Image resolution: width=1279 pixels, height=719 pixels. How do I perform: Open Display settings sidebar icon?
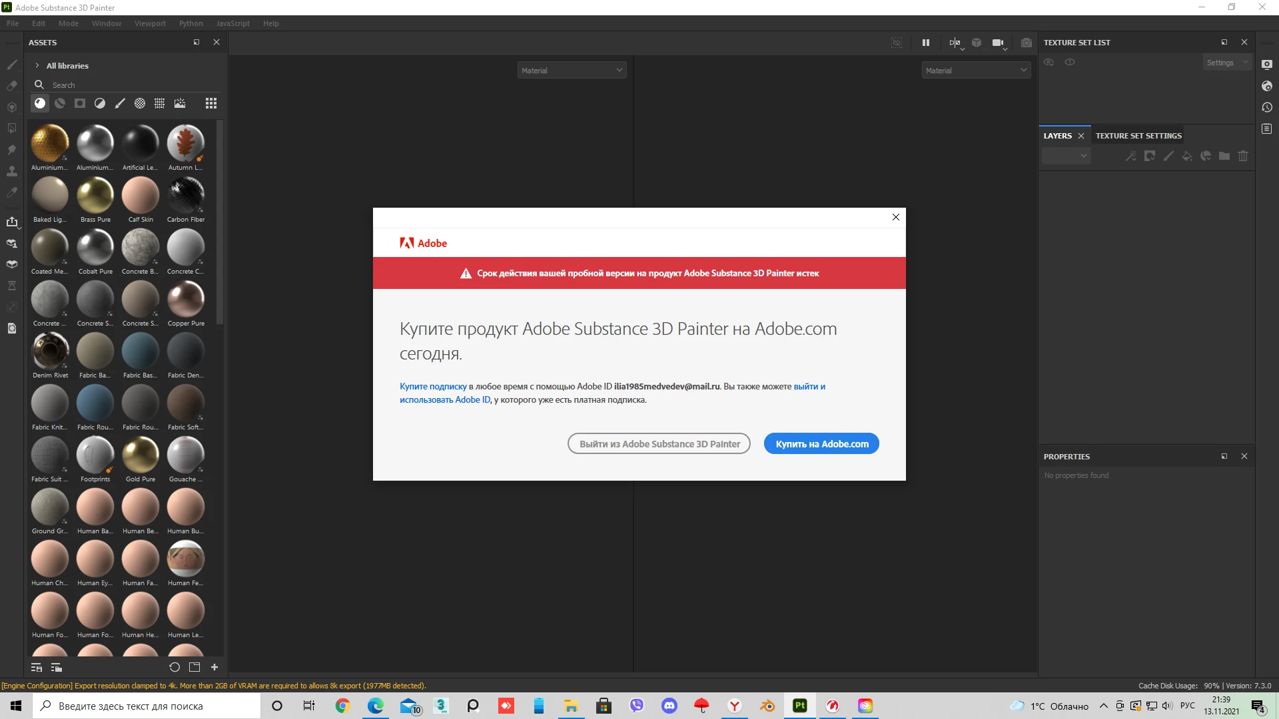(x=1267, y=65)
